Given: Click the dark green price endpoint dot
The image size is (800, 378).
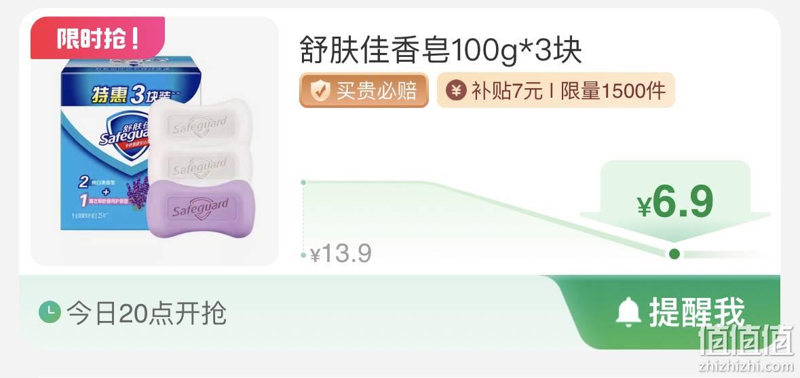Looking at the screenshot, I should coord(674,254).
